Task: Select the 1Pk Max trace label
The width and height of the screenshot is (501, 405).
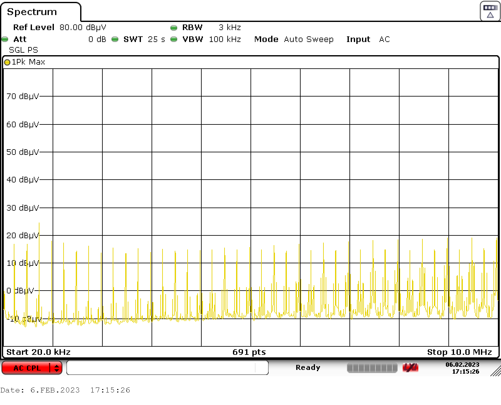Action: (28, 62)
